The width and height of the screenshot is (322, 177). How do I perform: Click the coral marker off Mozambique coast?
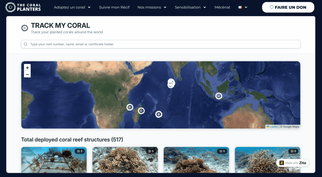point(130,107)
